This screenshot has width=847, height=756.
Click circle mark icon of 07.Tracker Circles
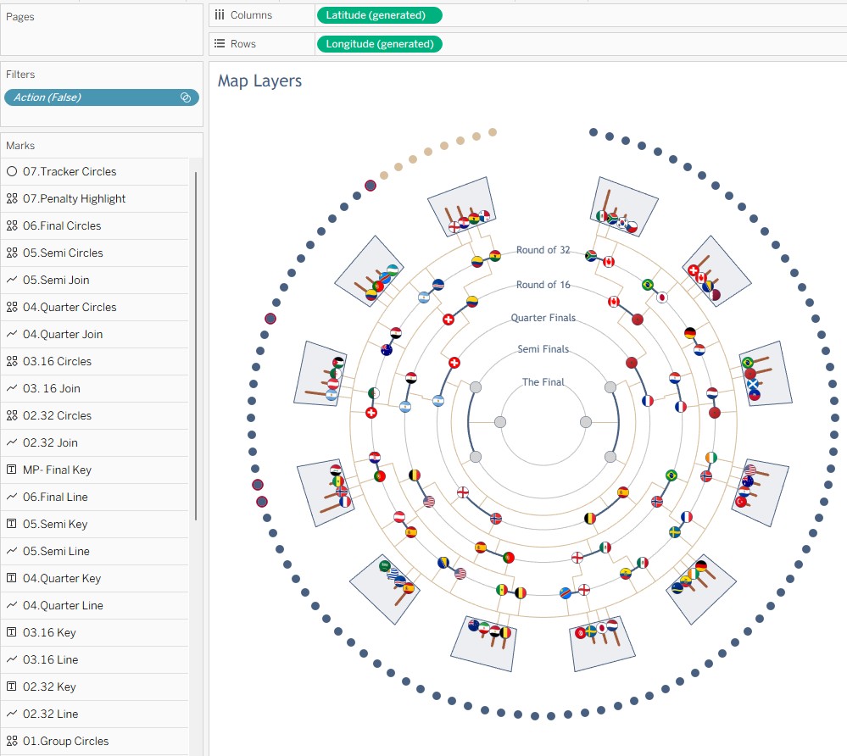12,172
